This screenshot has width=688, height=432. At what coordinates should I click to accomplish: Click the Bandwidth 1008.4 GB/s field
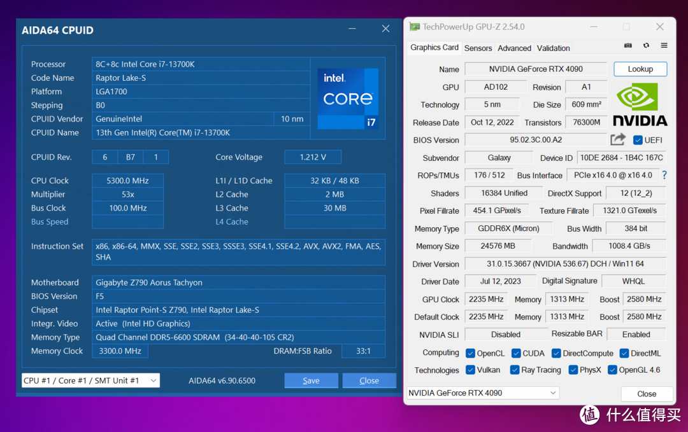pos(629,246)
